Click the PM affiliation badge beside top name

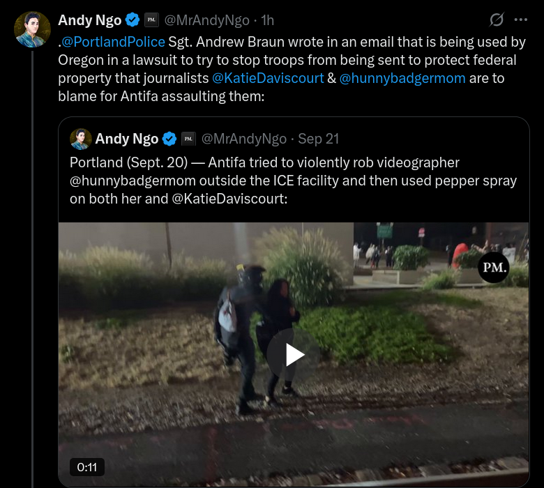pos(151,20)
